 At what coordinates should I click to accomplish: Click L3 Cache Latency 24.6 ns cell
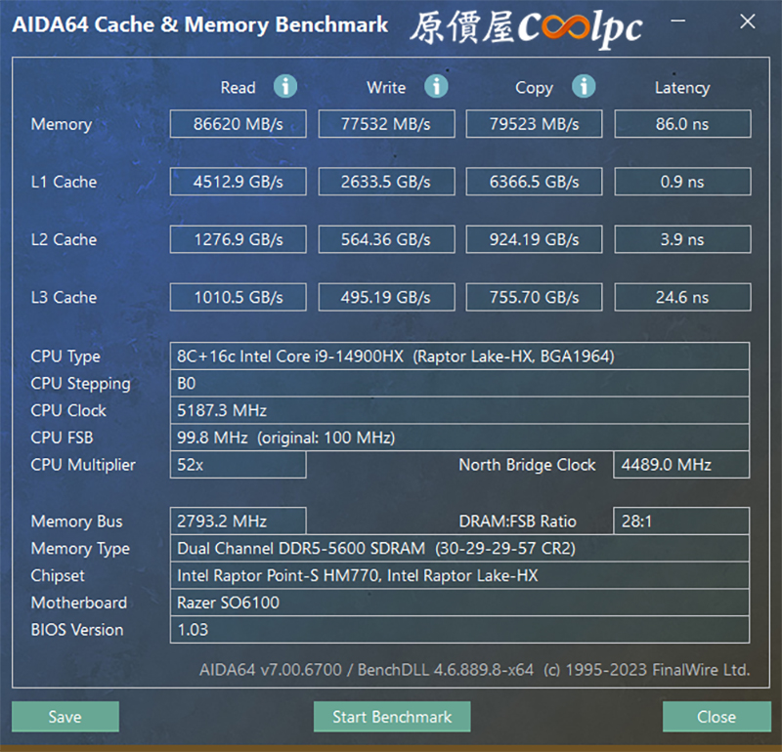point(682,297)
